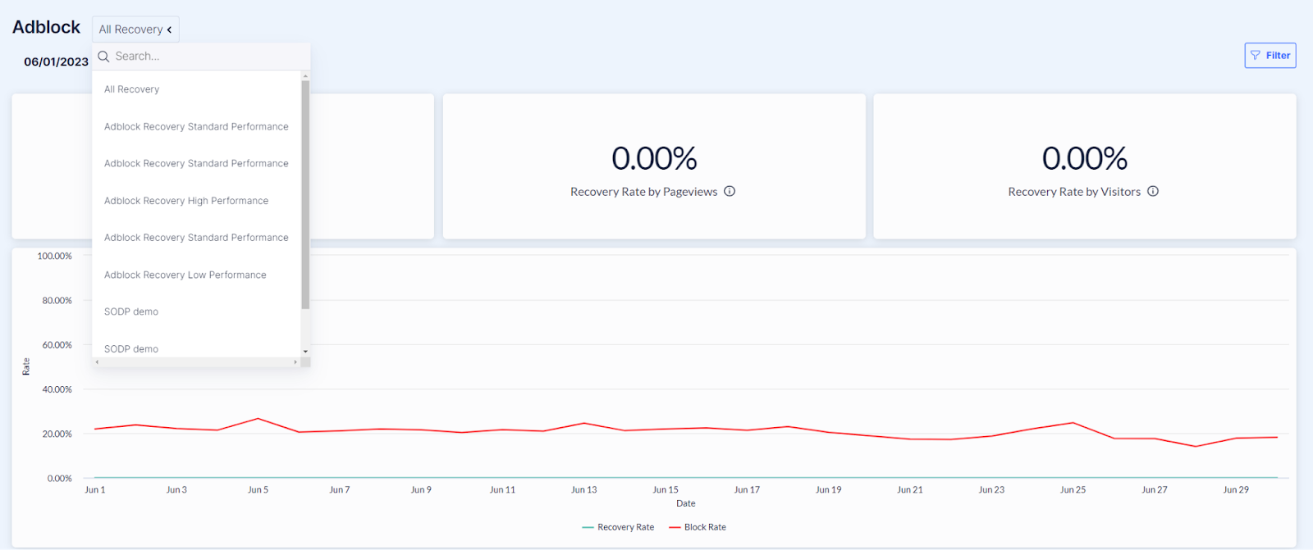Click the 0.00% visitors recovery value
Image resolution: width=1313 pixels, height=550 pixels.
1085,158
